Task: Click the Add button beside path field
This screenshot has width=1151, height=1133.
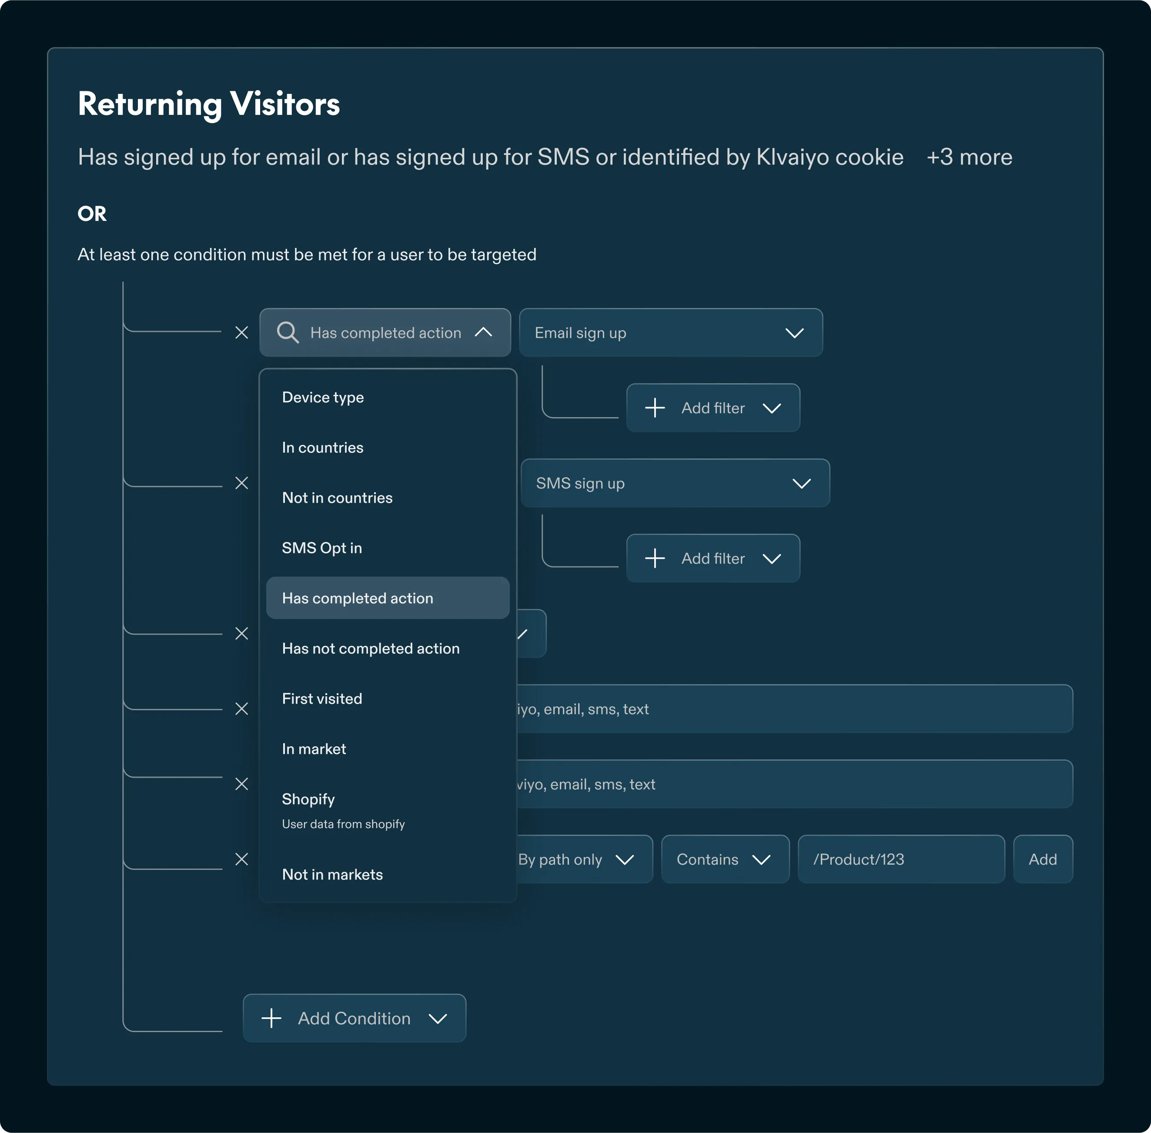Action: [x=1042, y=859]
